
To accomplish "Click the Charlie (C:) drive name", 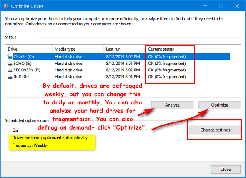I will [24, 57].
